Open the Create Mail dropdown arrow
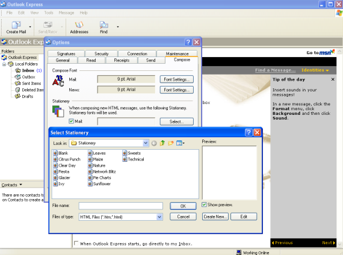Image resolution: width=343 pixels, height=255 pixels. coord(30,27)
